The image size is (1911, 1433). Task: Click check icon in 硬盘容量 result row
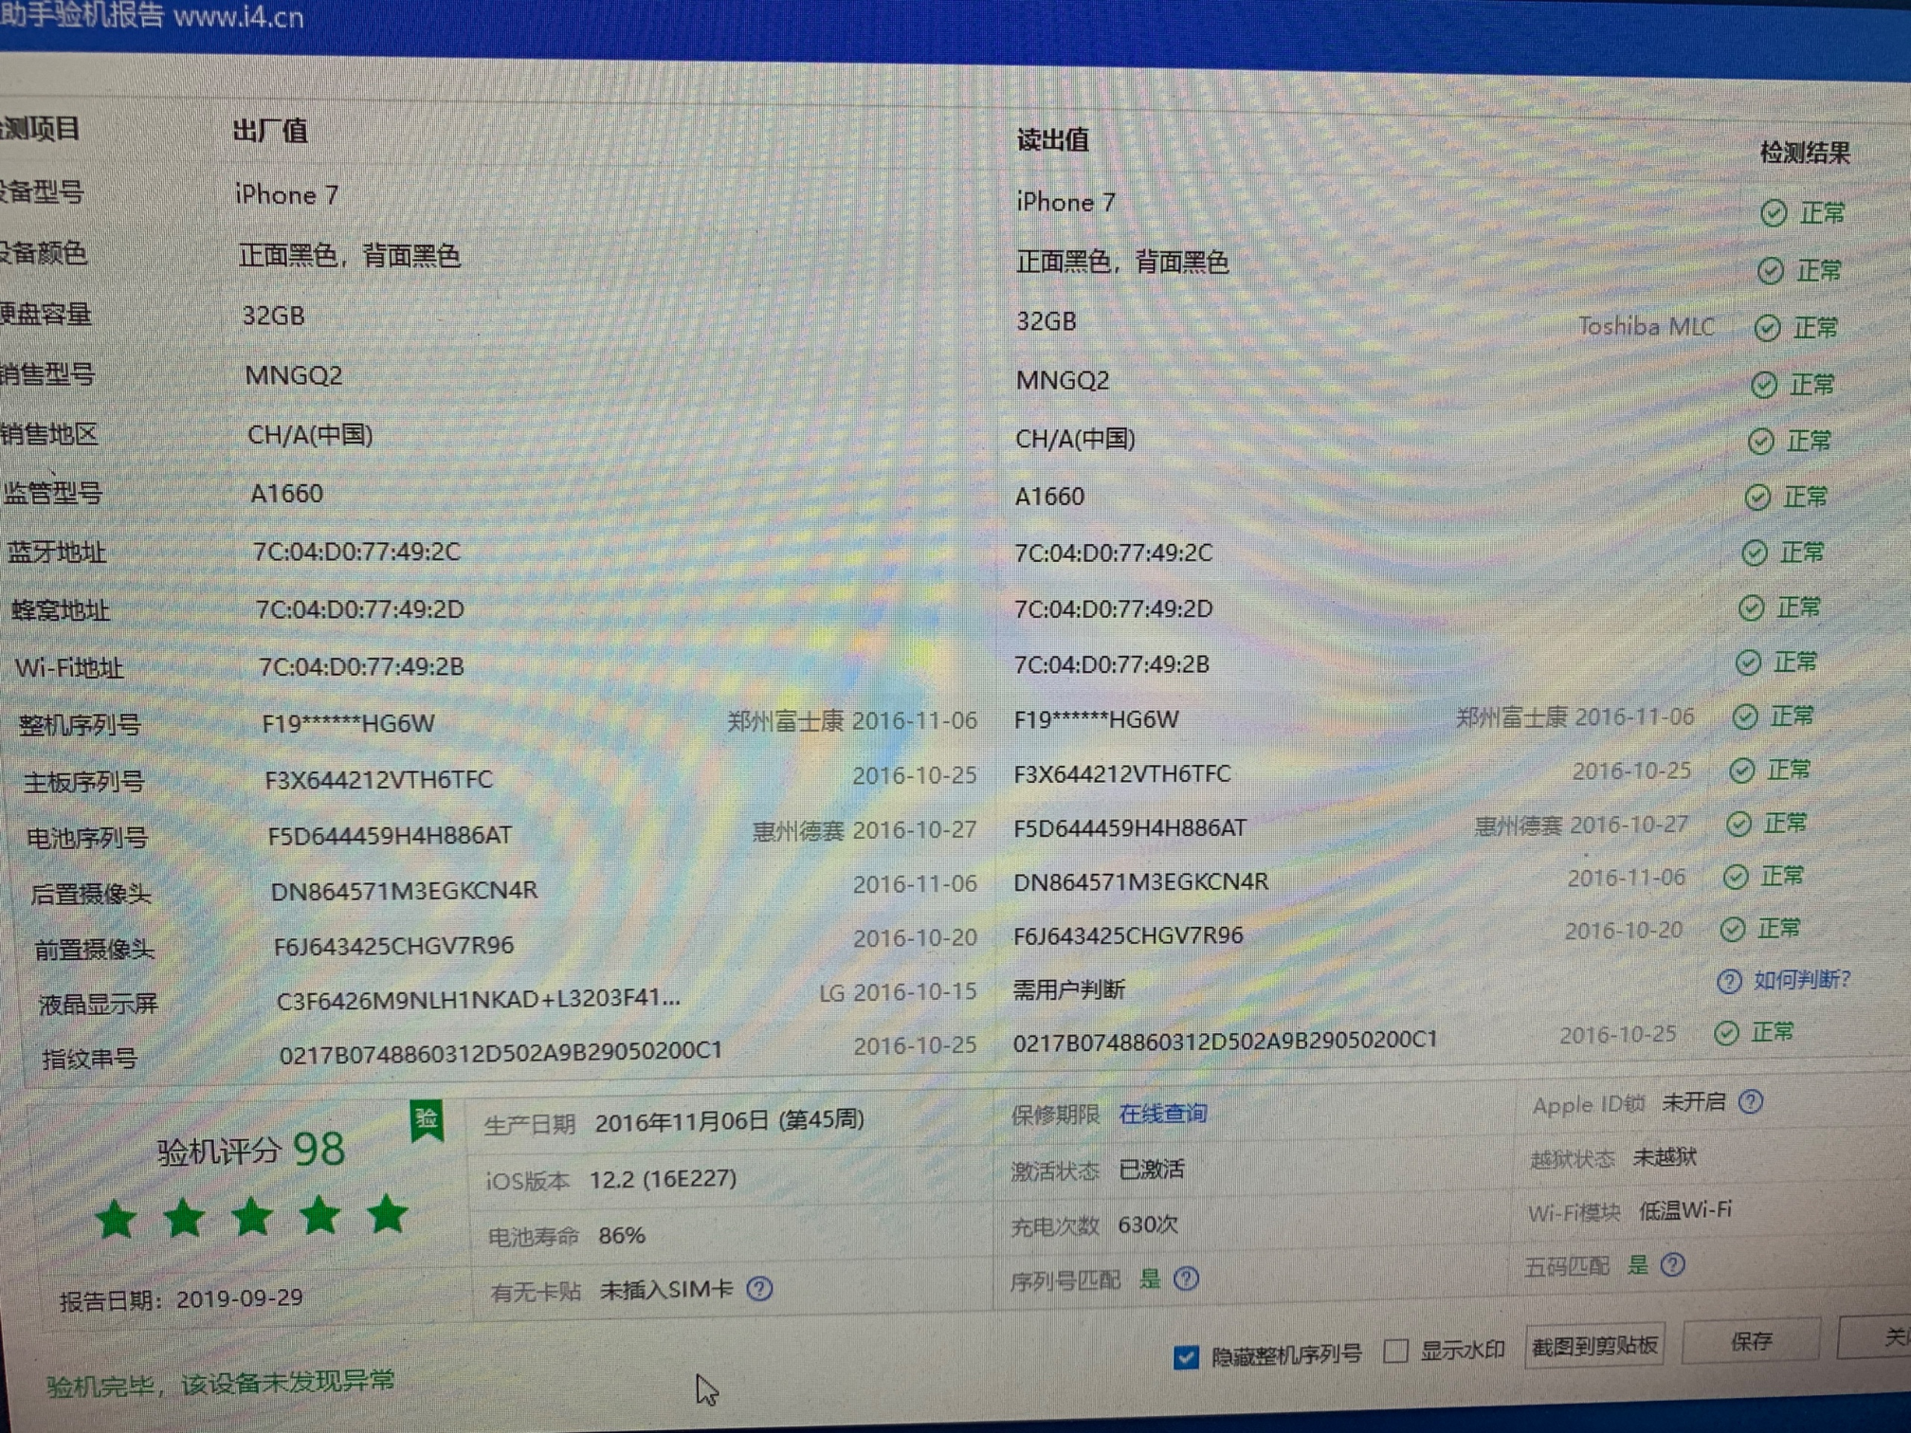pyautogui.click(x=1768, y=328)
